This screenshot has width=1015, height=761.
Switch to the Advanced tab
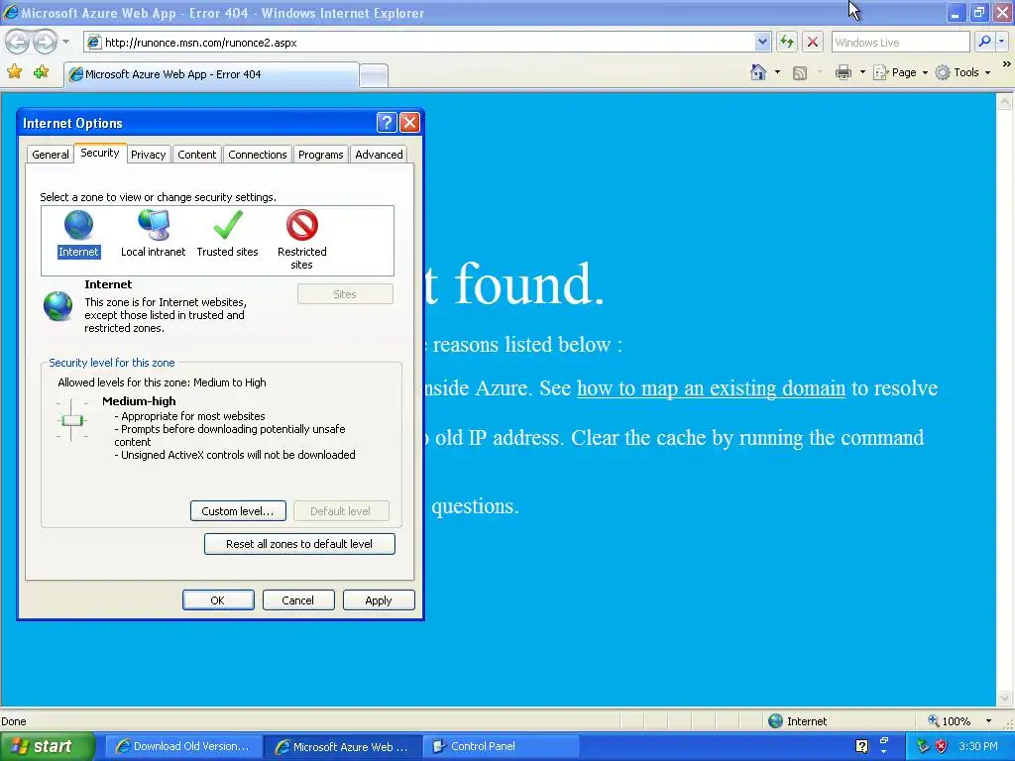pyautogui.click(x=379, y=155)
